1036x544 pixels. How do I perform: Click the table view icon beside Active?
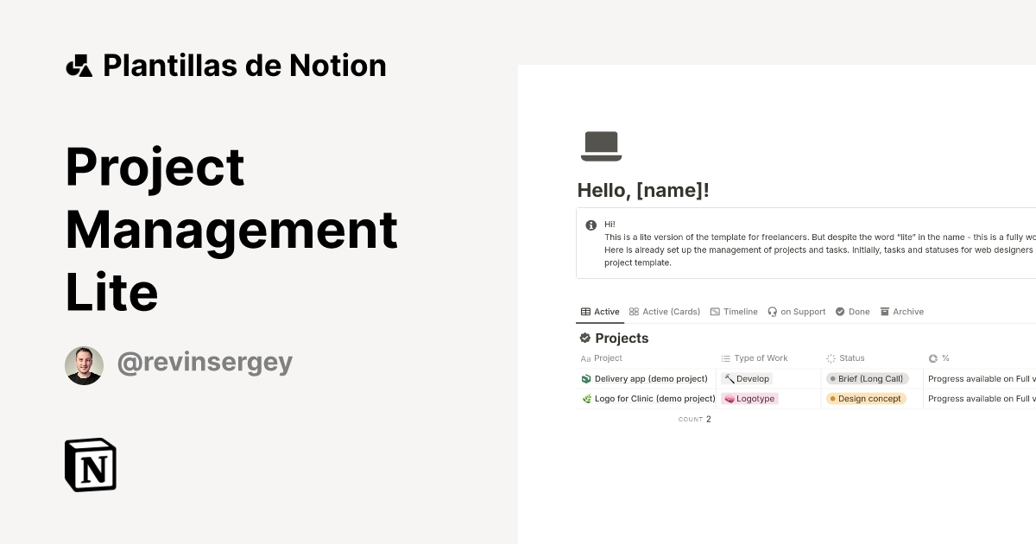pos(585,311)
